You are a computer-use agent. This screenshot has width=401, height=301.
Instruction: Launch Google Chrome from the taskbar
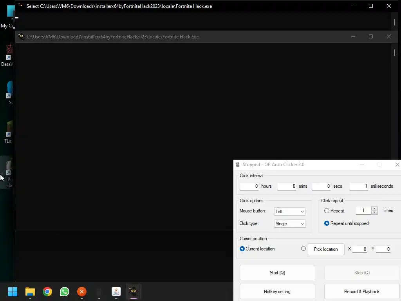(x=47, y=292)
